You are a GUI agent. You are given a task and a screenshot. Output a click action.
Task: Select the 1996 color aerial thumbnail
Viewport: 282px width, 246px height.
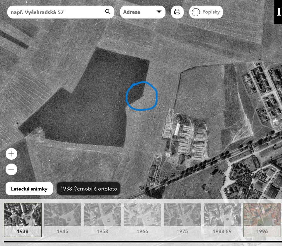[x=262, y=220]
